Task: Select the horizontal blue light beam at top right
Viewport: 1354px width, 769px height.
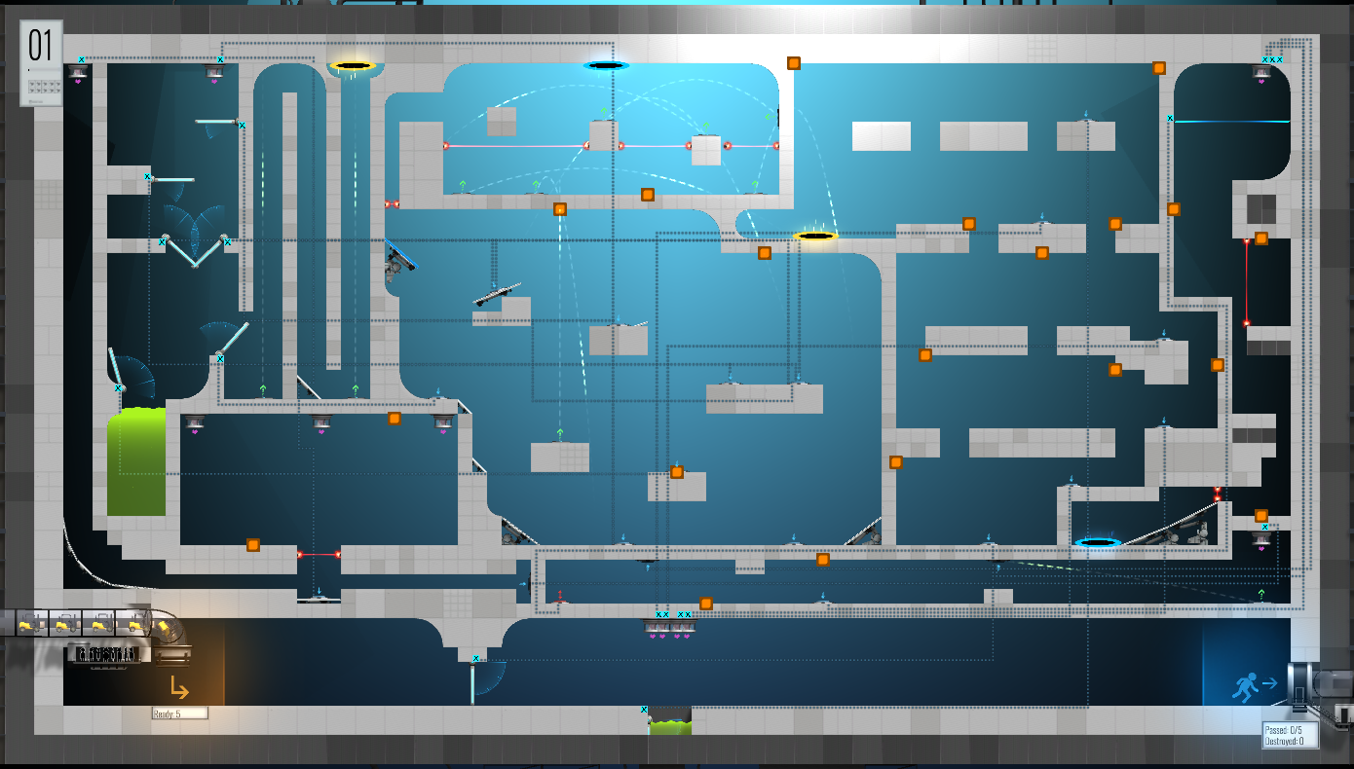Action: (1230, 121)
